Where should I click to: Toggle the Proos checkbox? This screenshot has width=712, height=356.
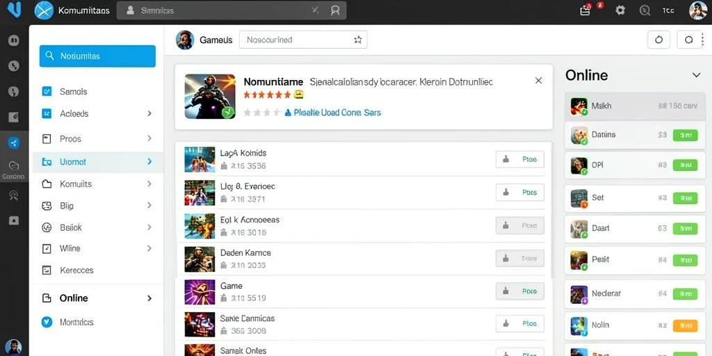[x=47, y=138]
